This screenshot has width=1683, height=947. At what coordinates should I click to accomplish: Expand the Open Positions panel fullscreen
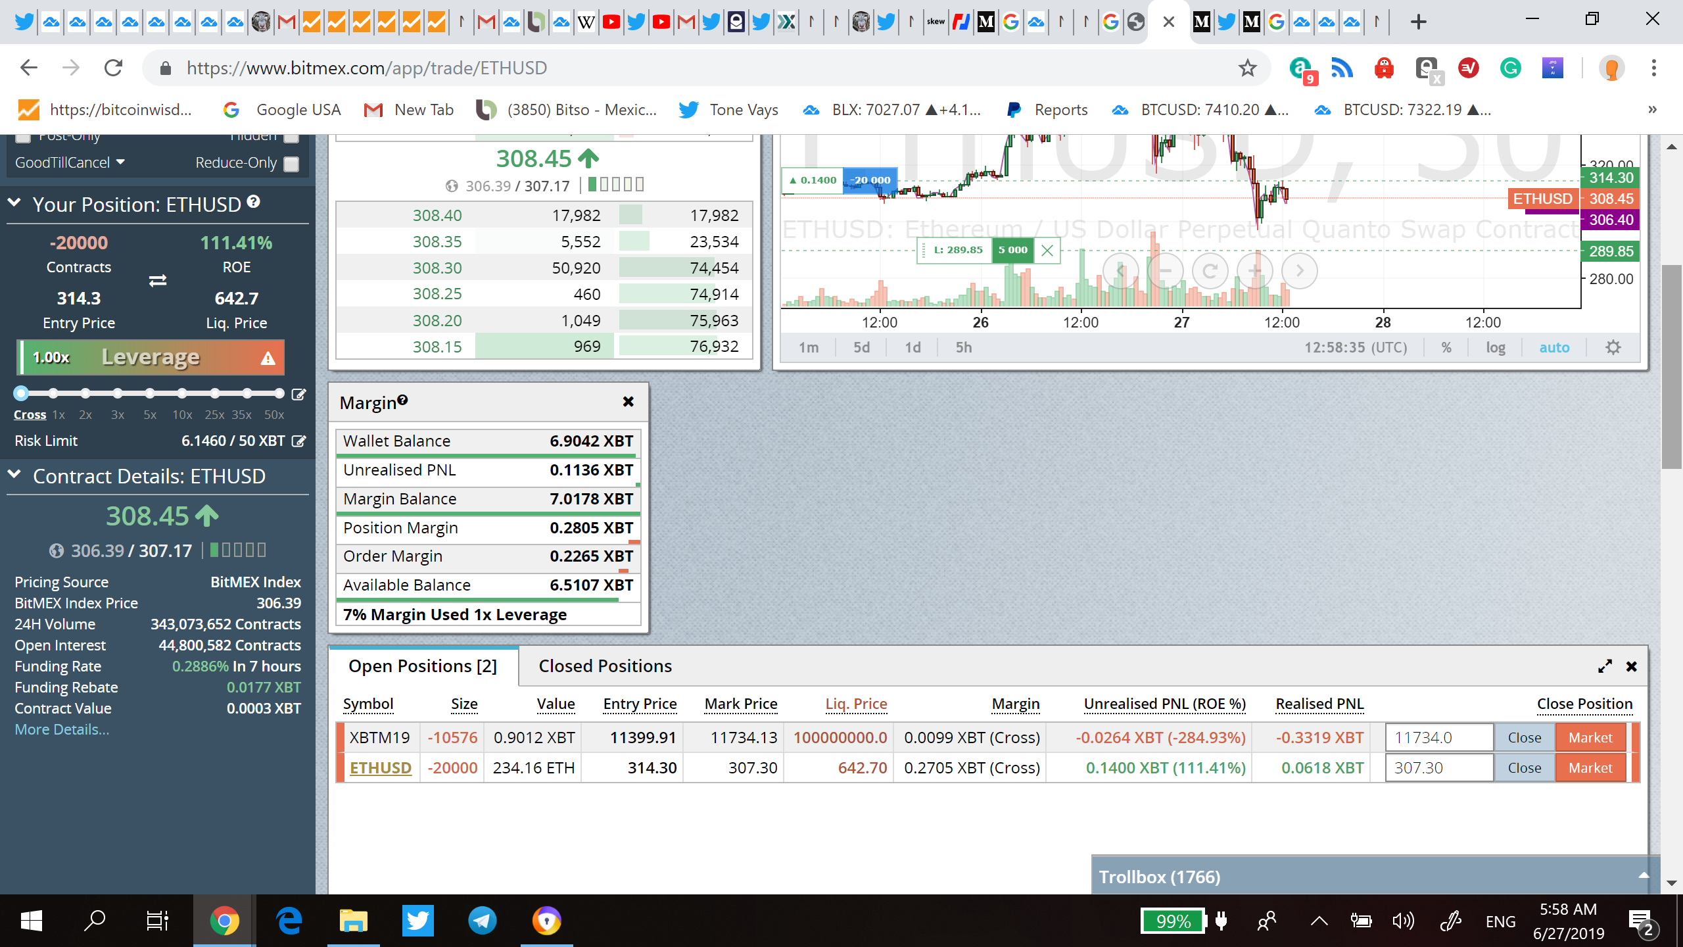[1605, 666]
